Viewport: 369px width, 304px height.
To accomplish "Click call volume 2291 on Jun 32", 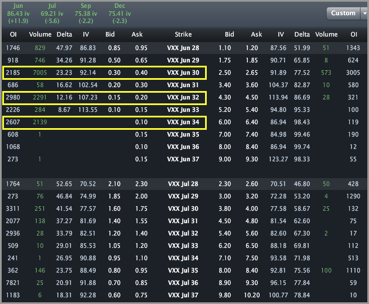I will tap(40, 97).
